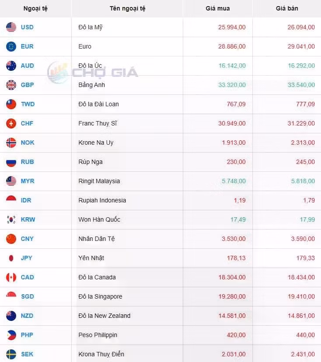Click the European Union flag icon
321x362 pixels.
pos(11,46)
